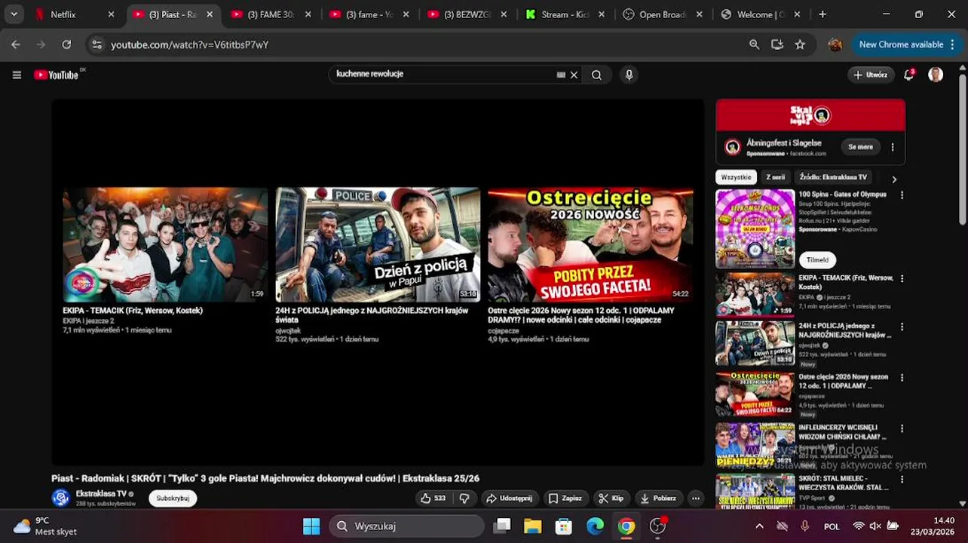The height and width of the screenshot is (543, 968).
Task: Open options for Ostre cięcie sidebar video
Action: click(902, 377)
